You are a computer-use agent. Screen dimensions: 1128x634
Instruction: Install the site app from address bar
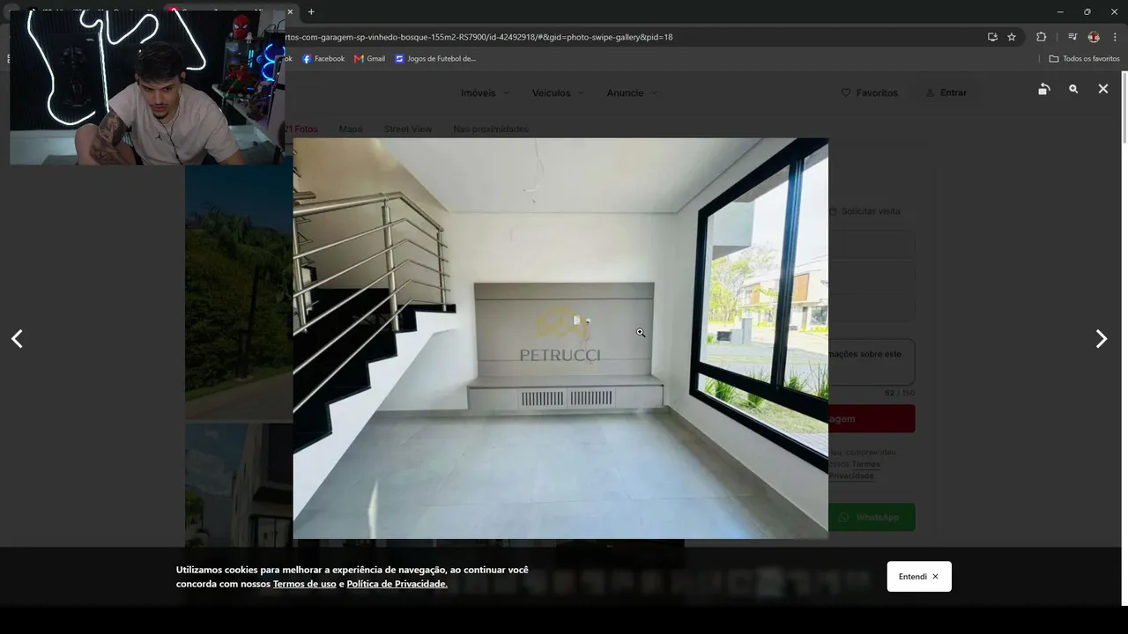pos(992,37)
